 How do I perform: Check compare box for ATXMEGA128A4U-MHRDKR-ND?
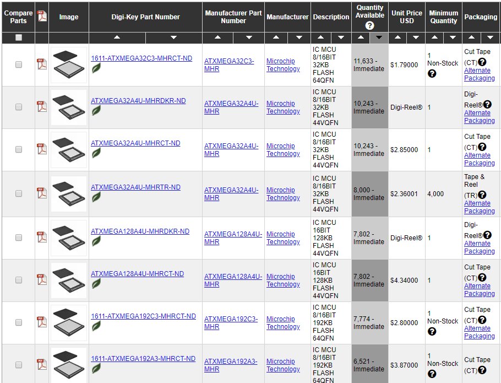click(x=19, y=238)
